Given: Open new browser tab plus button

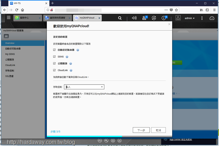Looking at the screenshot, I should [x=52, y=3].
